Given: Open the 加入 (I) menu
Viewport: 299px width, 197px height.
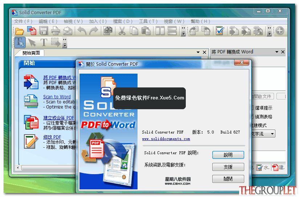Looking at the screenshot, I should coord(98,21).
